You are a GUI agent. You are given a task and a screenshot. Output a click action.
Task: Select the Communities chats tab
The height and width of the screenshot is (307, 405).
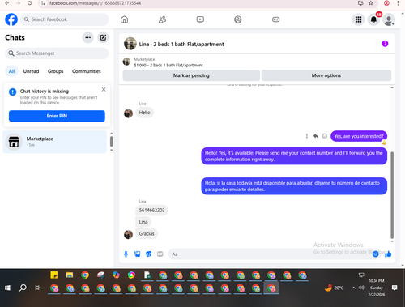(87, 71)
